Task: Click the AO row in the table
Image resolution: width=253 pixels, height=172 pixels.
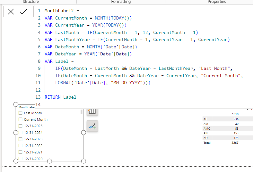Action: point(228,138)
